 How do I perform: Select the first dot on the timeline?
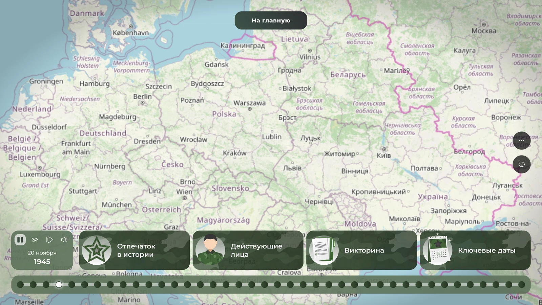(x=20, y=285)
